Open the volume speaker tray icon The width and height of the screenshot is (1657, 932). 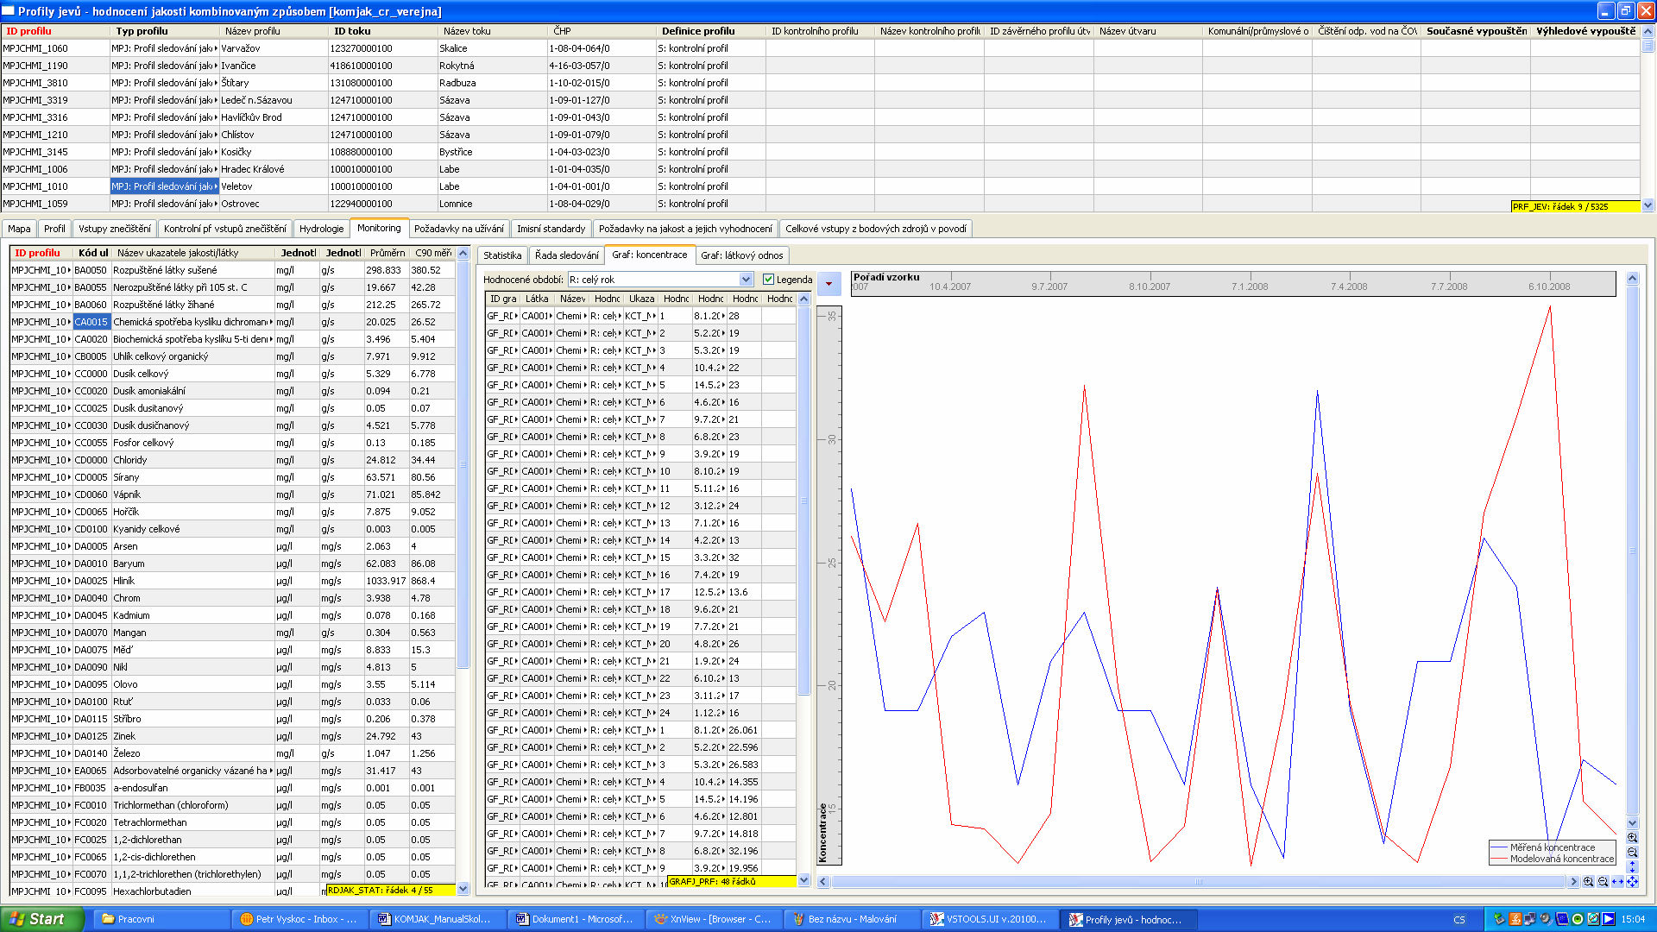[1546, 919]
